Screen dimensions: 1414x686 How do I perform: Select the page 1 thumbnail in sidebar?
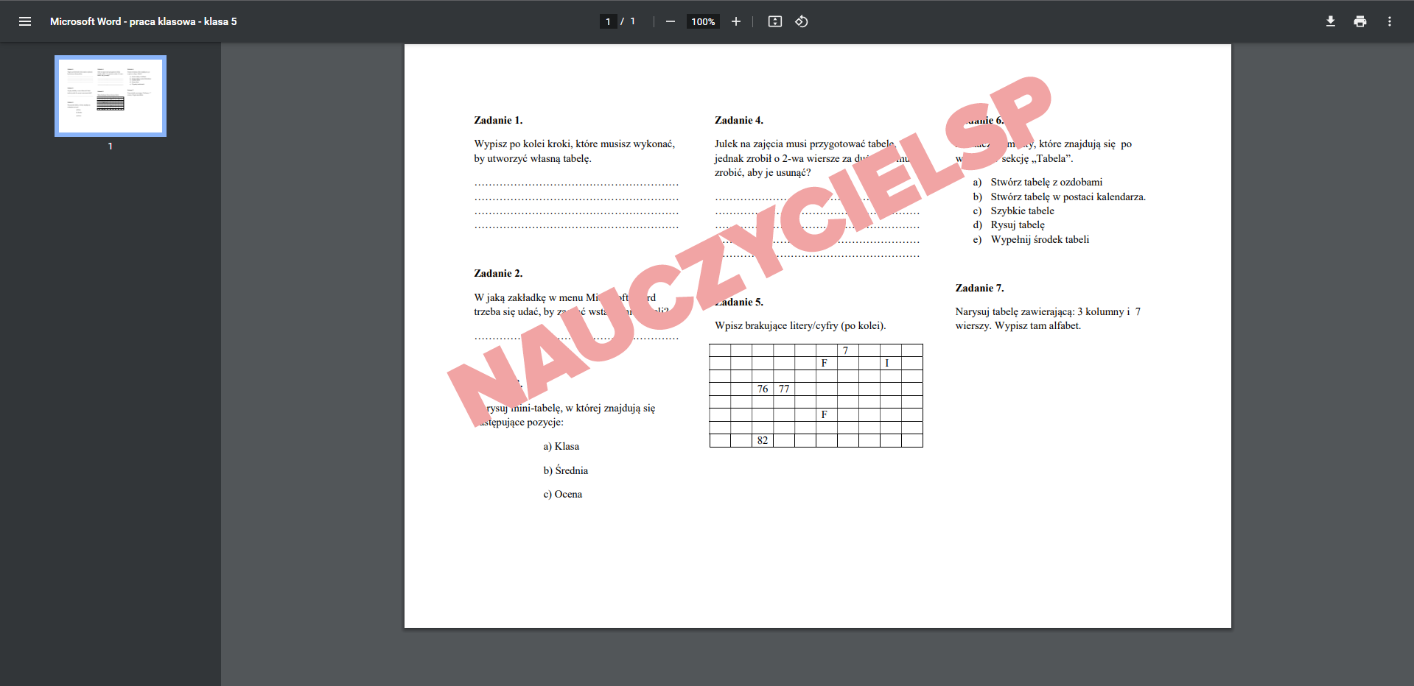(x=111, y=96)
